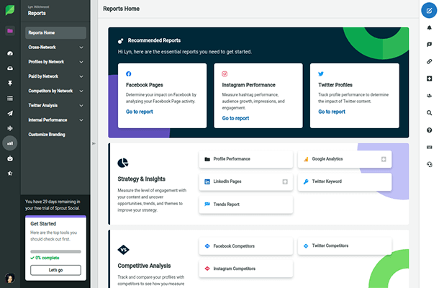The width and height of the screenshot is (439, 288).
Task: Open the user profile avatar
Action: (10, 278)
